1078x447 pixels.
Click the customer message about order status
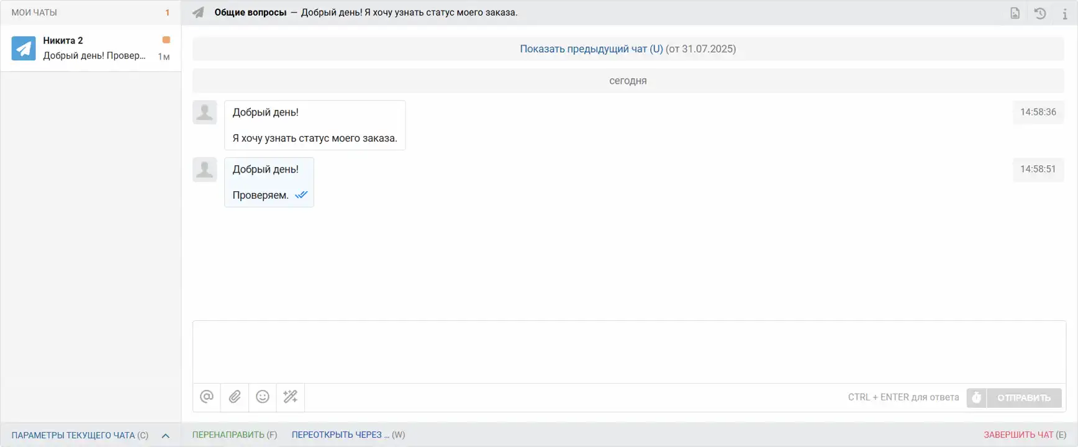[315, 125]
